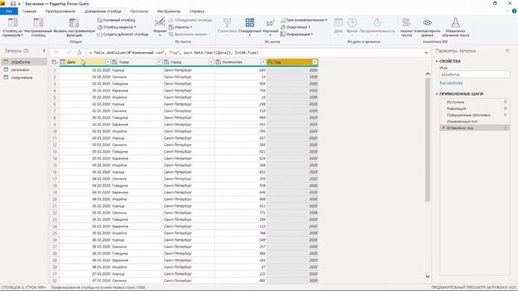This screenshot has height=291, width=518.
Task: Open Azure Machine Learning flask icon
Action: [x=455, y=23]
